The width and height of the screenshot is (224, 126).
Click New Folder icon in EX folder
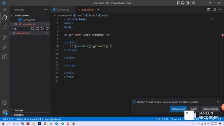(37, 29)
